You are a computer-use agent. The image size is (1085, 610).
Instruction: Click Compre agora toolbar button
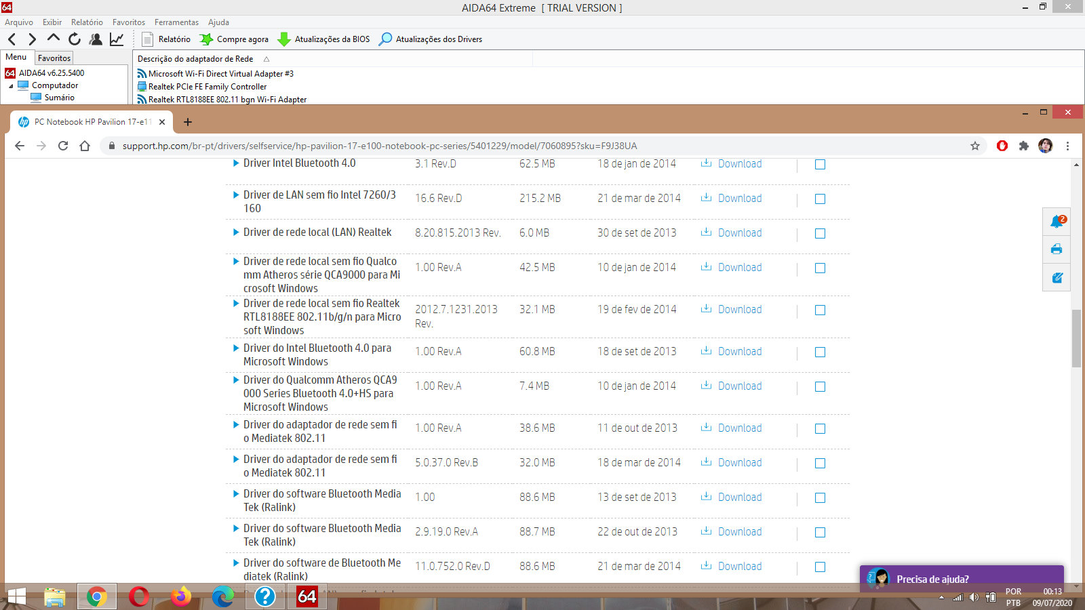(x=234, y=39)
